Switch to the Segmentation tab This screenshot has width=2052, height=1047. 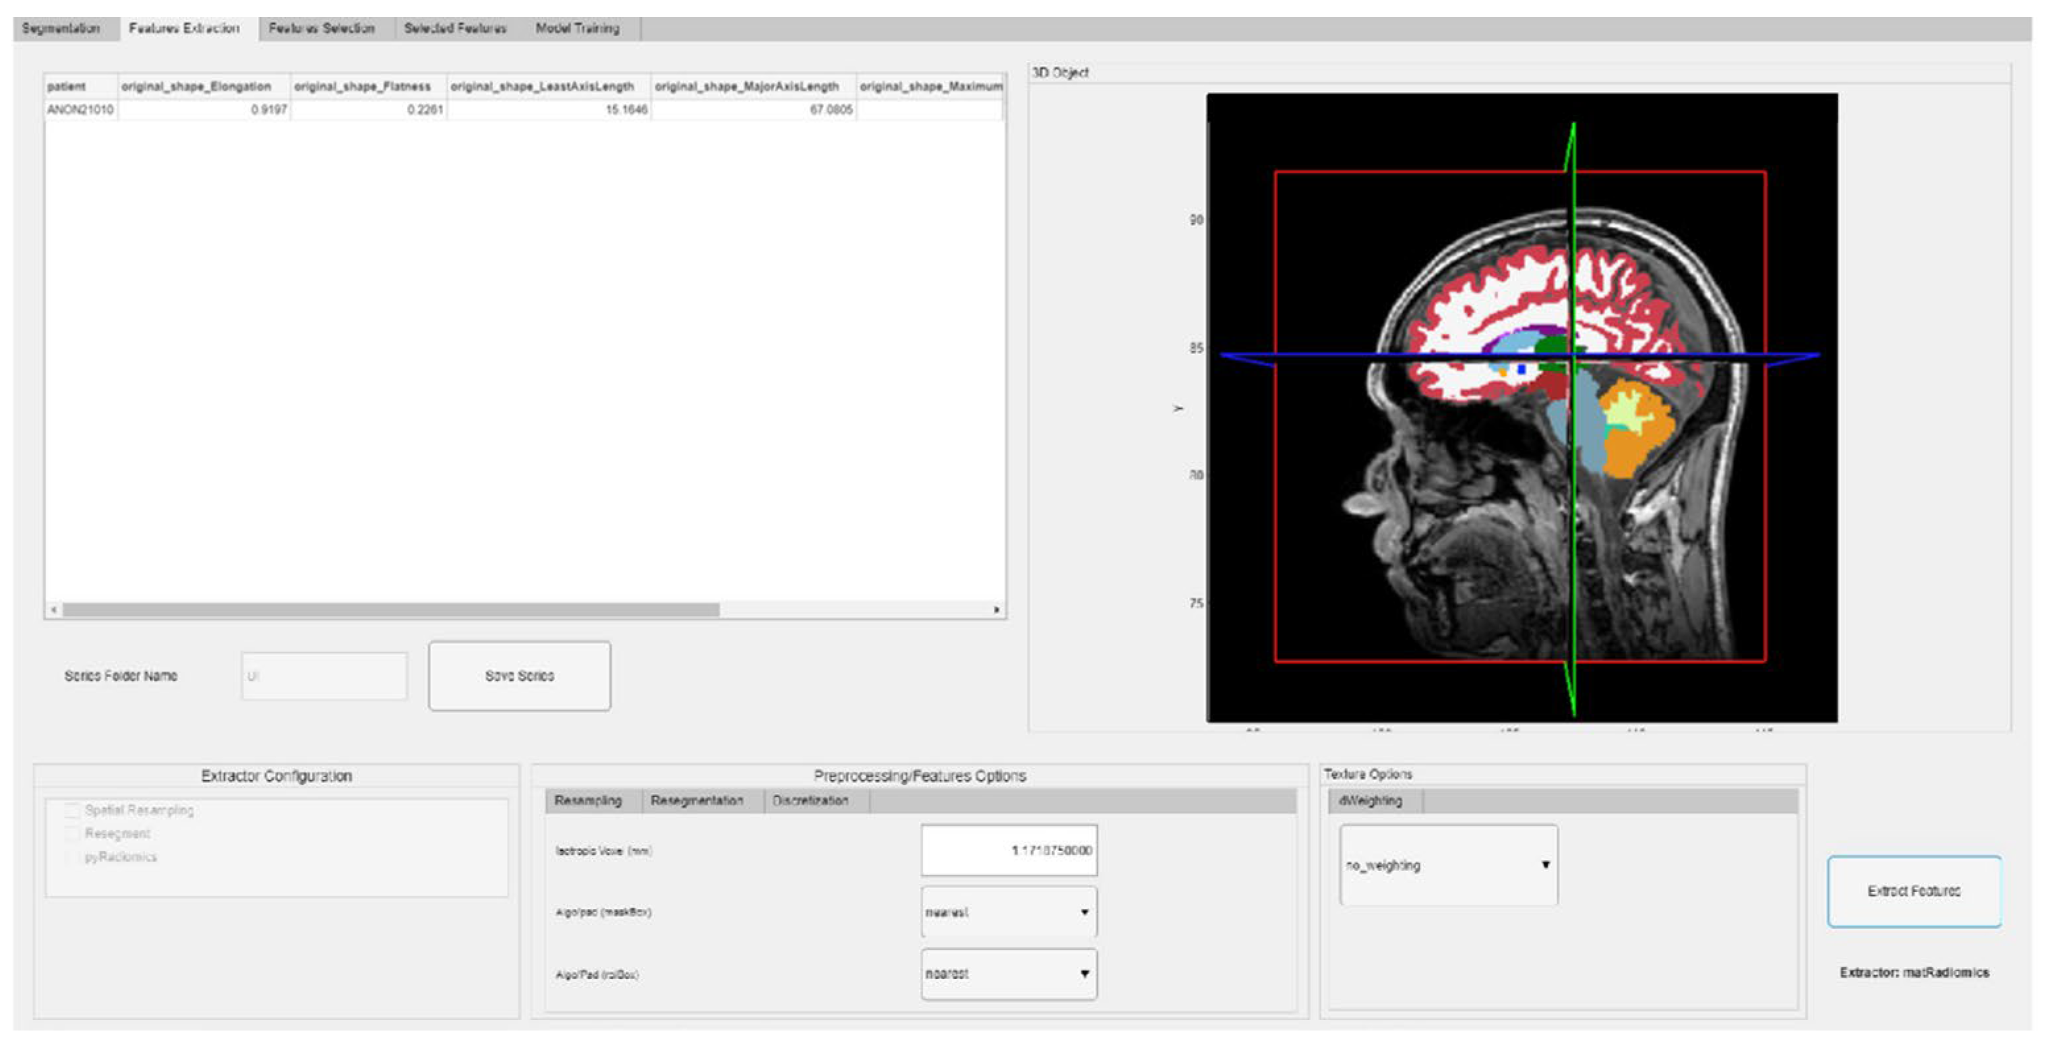[x=61, y=28]
